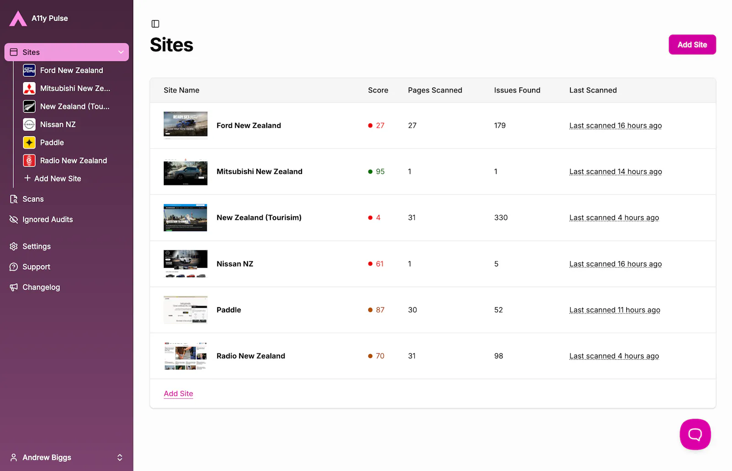The image size is (732, 471).
Task: Click the Changelog megaphone icon
Action: (x=14, y=287)
